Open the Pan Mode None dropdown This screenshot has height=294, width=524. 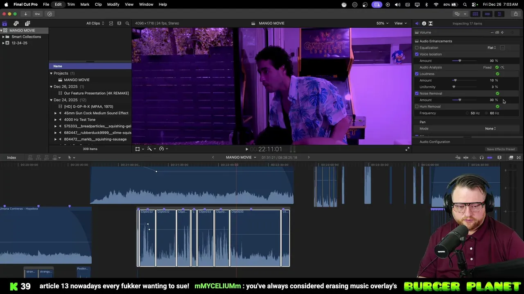tap(490, 129)
